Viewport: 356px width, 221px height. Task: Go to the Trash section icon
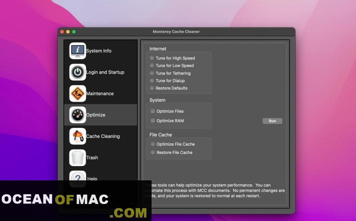tap(78, 157)
